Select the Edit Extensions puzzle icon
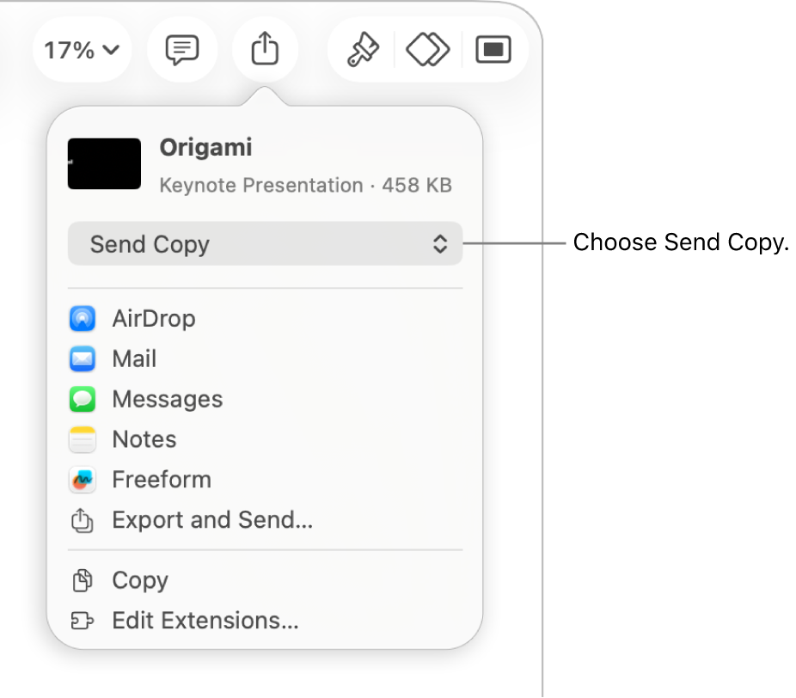The width and height of the screenshot is (796, 698). [82, 621]
